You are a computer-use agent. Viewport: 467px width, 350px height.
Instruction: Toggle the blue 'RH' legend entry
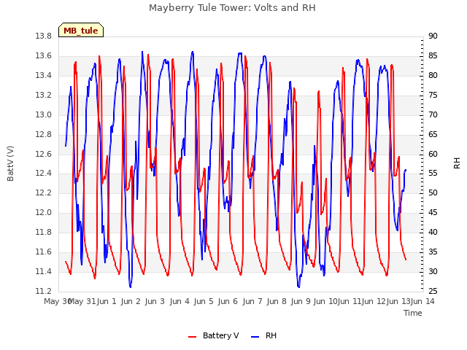(263, 336)
